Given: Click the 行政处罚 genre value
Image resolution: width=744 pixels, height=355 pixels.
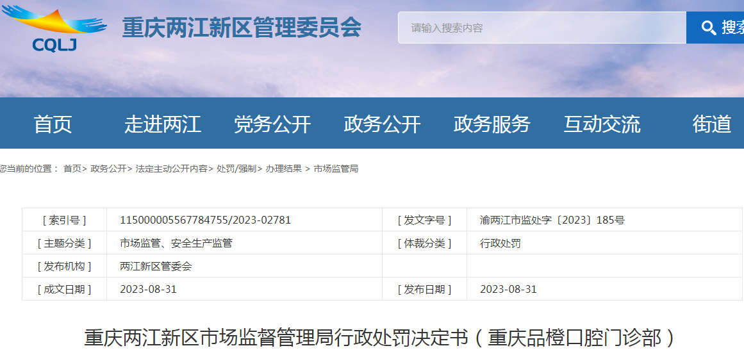Looking at the screenshot, I should [x=500, y=243].
